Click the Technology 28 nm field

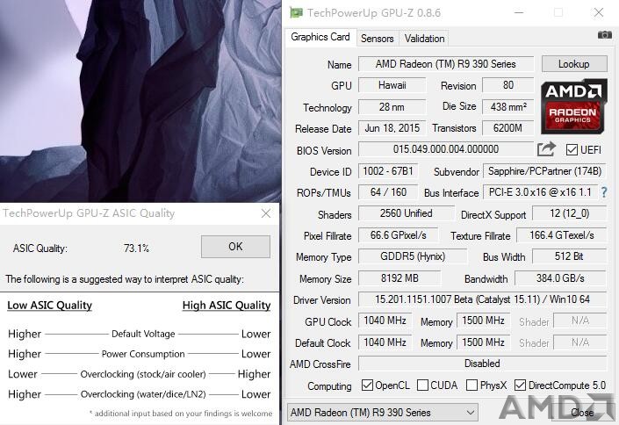pyautogui.click(x=392, y=106)
